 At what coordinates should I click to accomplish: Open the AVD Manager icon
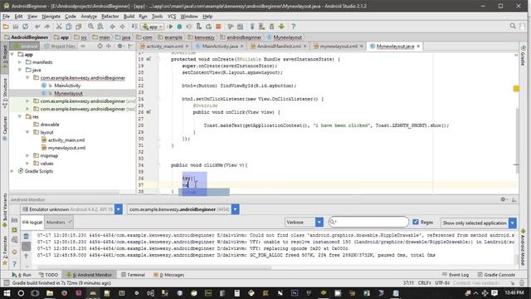[262, 27]
